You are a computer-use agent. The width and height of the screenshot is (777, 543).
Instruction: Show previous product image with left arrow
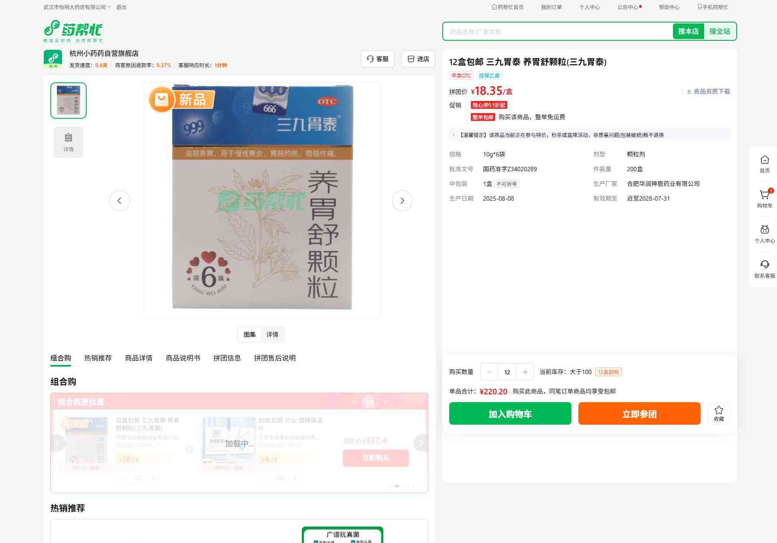pos(120,201)
